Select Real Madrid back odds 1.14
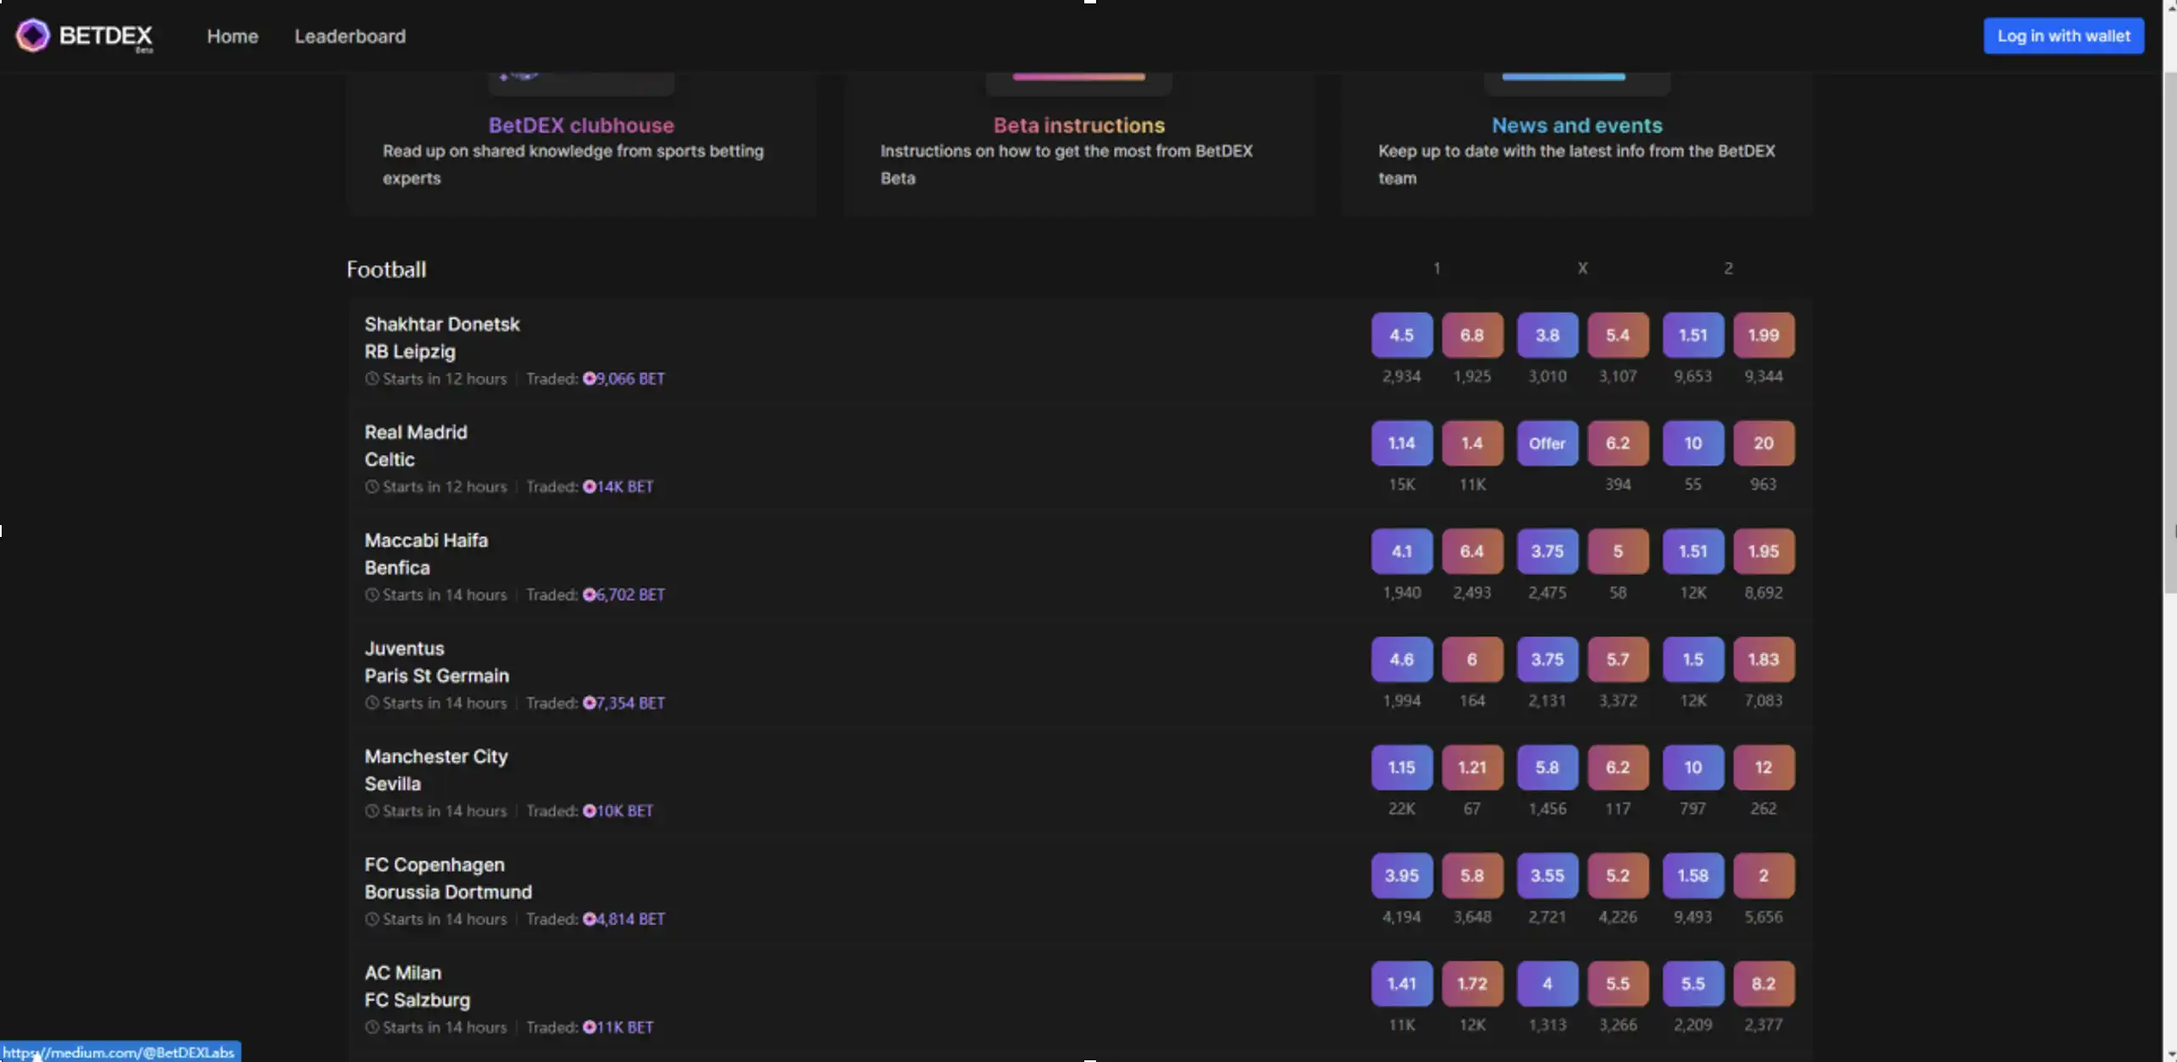Viewport: 2177px width, 1062px height. click(x=1401, y=443)
